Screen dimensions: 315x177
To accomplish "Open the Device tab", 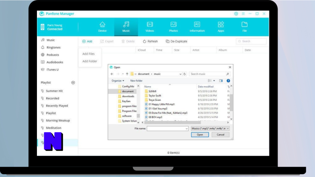I will (102, 27).
